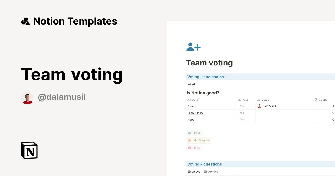Click the Aa icon in the Option column header
The height and width of the screenshot is (176, 335).
(x=189, y=99)
